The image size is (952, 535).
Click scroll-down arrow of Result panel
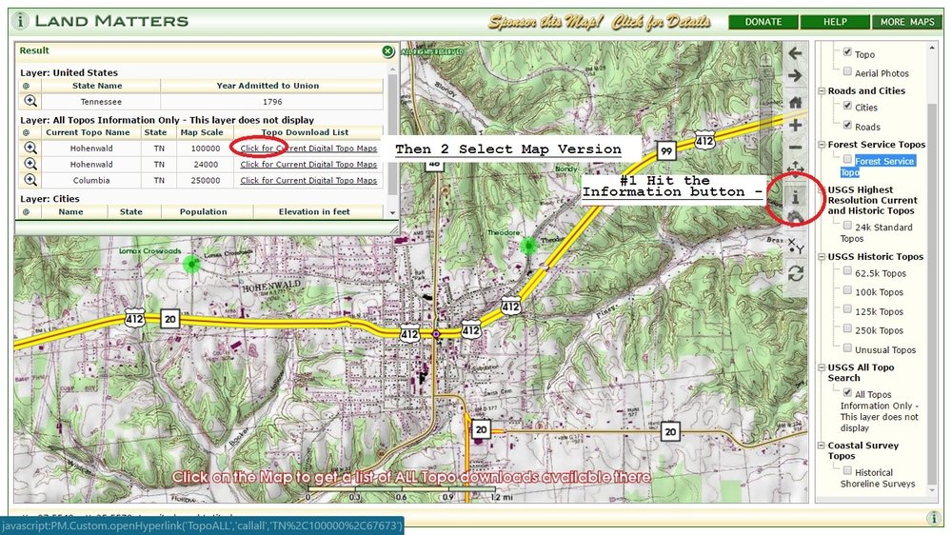point(393,212)
